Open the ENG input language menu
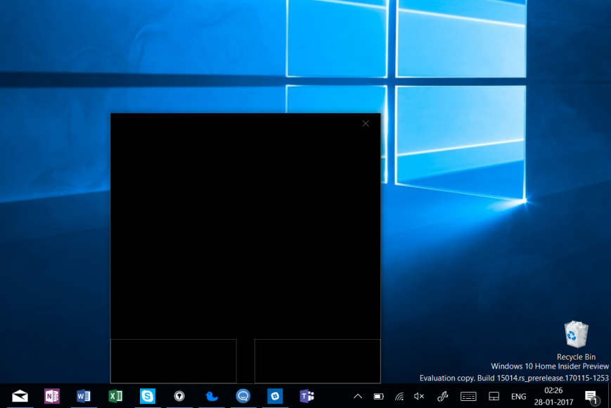This screenshot has width=611, height=408. [518, 396]
